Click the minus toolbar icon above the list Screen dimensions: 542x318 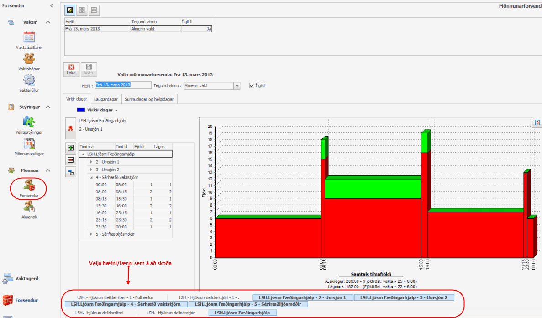tap(94, 10)
